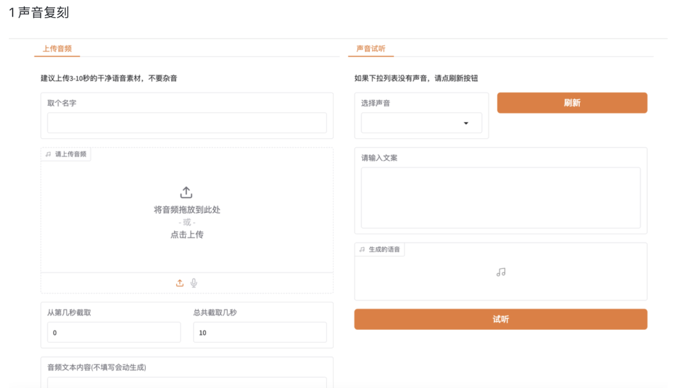
Task: Switch to the 上传音频 tab
Action: coord(57,48)
